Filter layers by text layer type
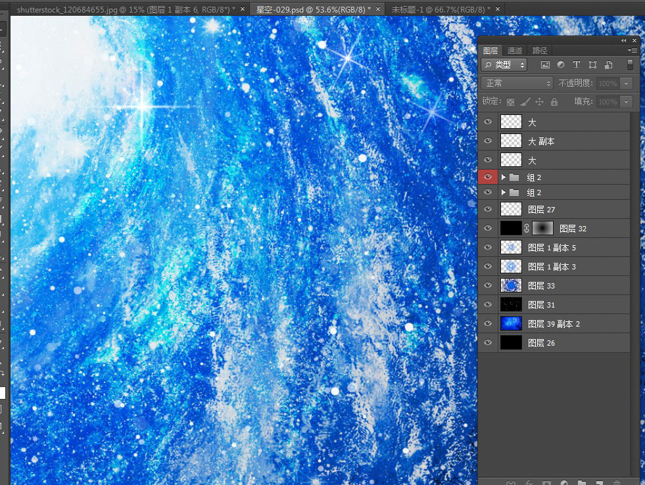 pos(577,64)
